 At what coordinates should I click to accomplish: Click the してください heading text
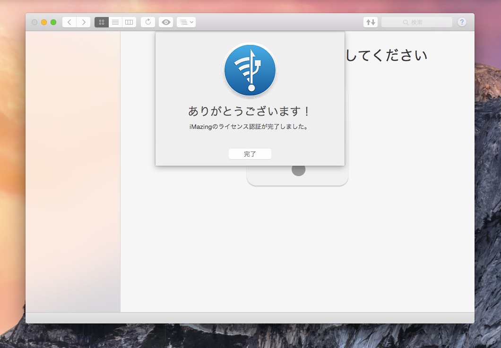tap(386, 56)
